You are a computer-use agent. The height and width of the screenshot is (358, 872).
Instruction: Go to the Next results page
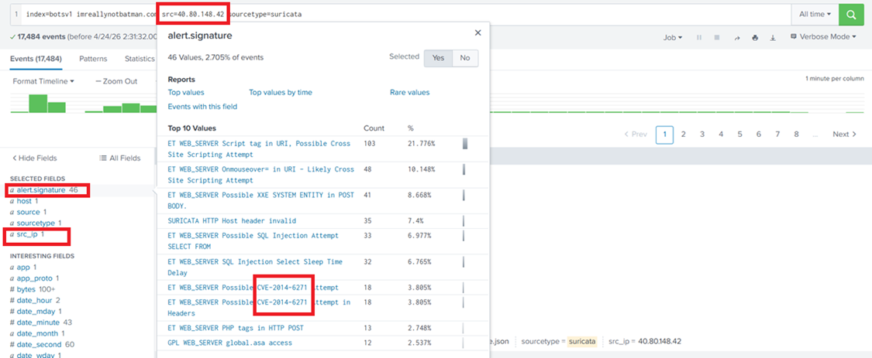[844, 135]
